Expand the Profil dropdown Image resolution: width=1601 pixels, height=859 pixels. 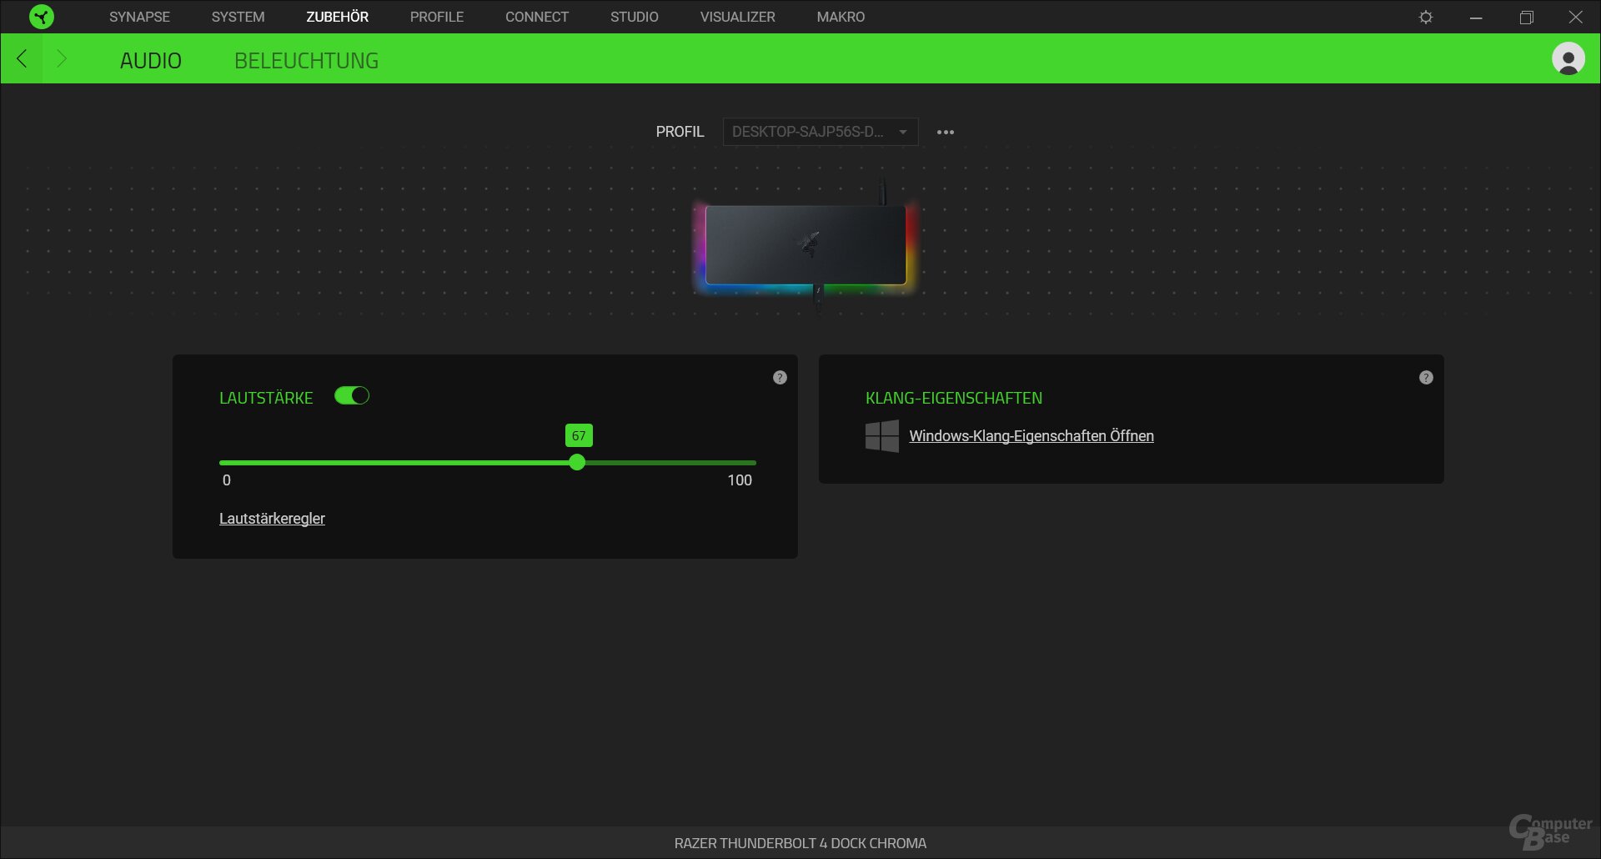(x=821, y=132)
